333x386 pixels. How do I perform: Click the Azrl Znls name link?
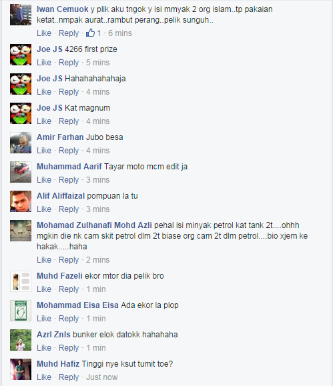tap(53, 334)
